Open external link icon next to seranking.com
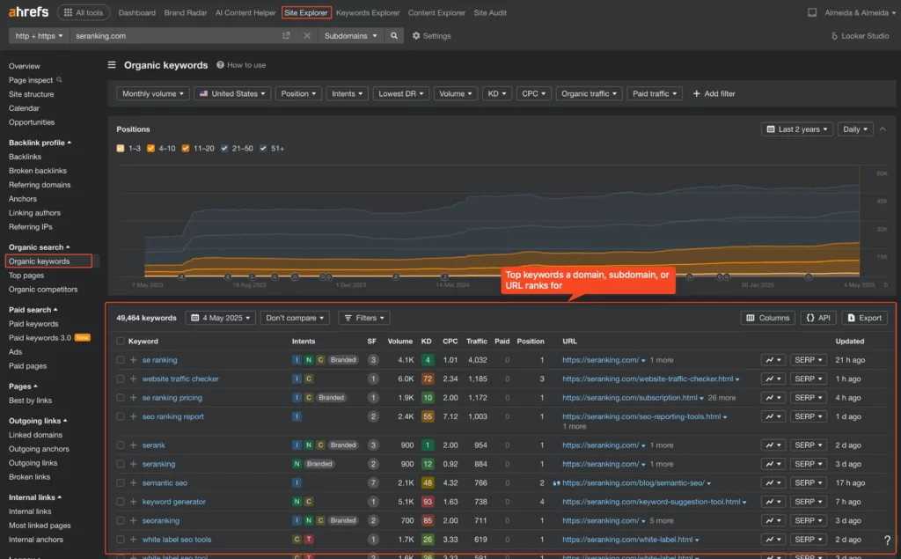The image size is (901, 559). (286, 36)
